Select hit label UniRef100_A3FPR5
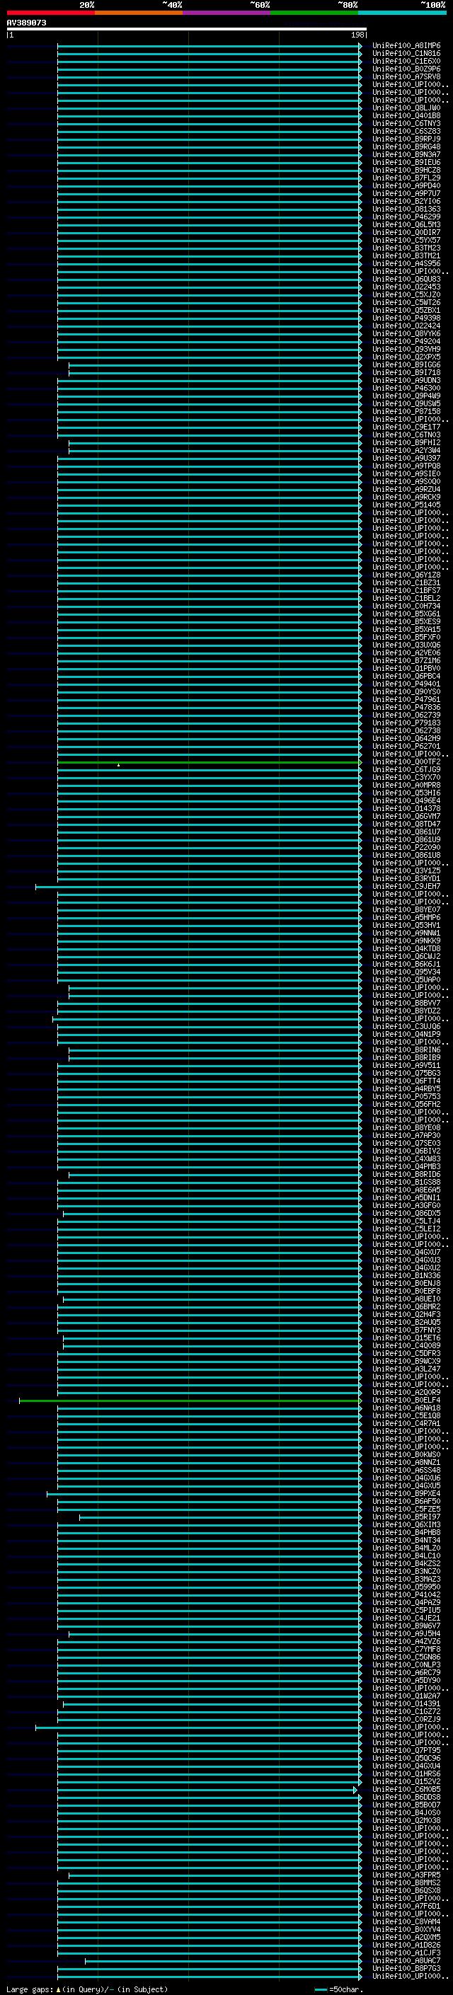This screenshot has height=1995, width=453. (406, 1875)
